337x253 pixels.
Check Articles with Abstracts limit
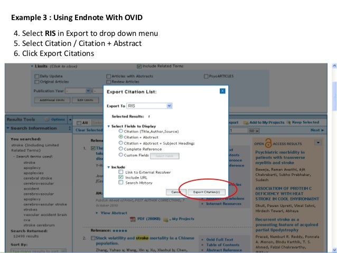[x=108, y=76]
